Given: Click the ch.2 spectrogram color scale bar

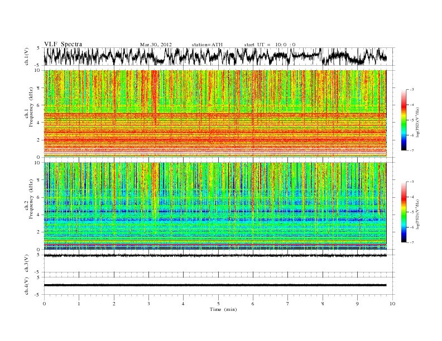Looking at the screenshot, I should pyautogui.click(x=404, y=212).
